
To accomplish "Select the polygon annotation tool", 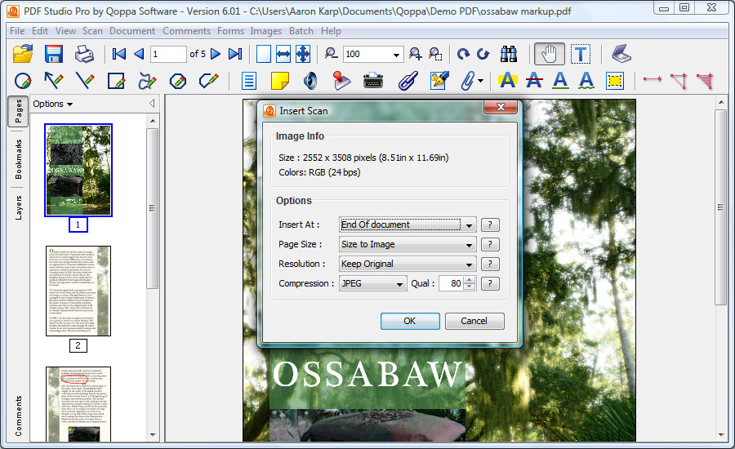I will pyautogui.click(x=178, y=81).
